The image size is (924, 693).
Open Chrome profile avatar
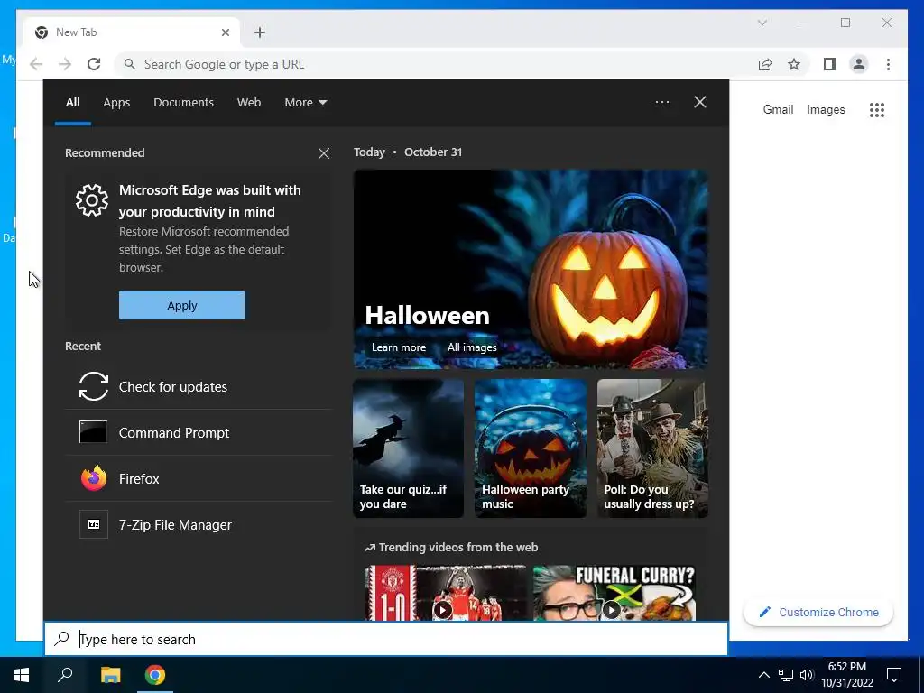click(859, 64)
